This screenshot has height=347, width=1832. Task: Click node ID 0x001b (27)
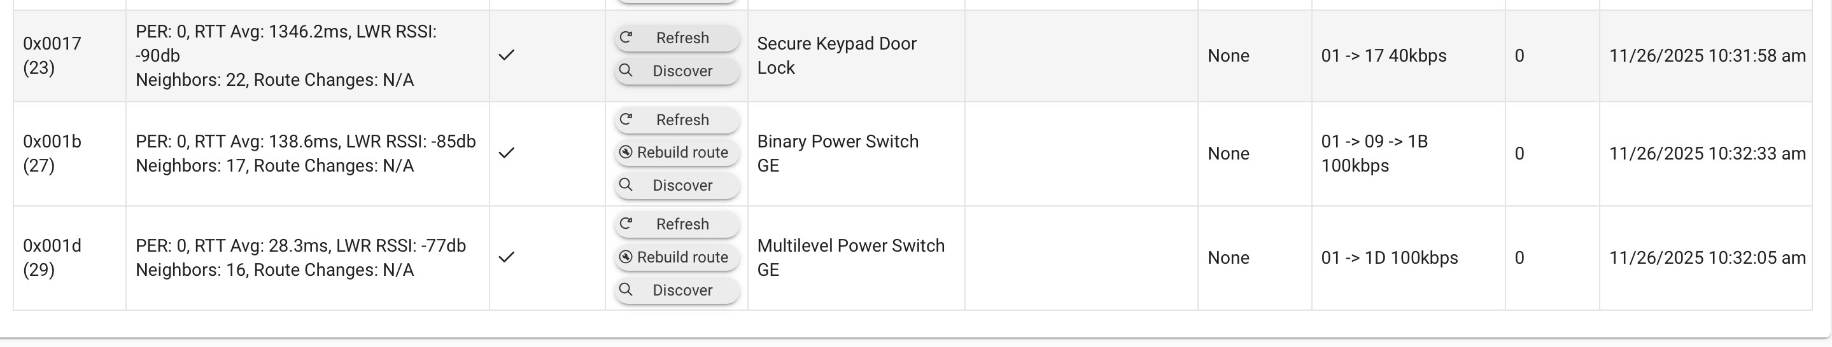click(52, 153)
